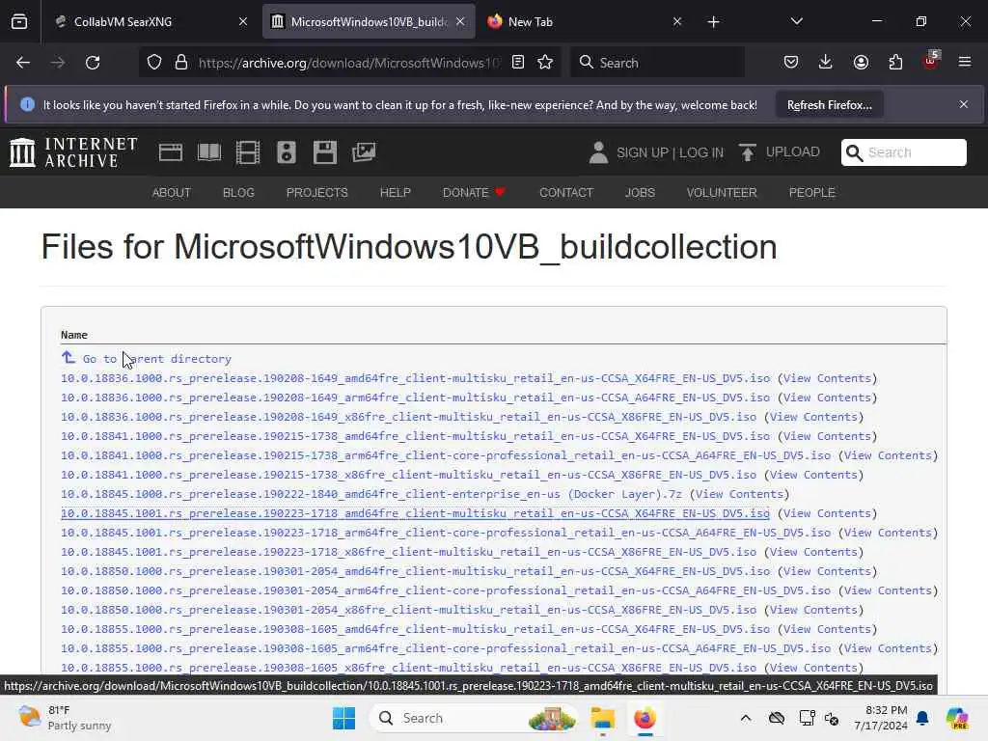Open ABOUT menu item
The image size is (988, 741).
[172, 193]
